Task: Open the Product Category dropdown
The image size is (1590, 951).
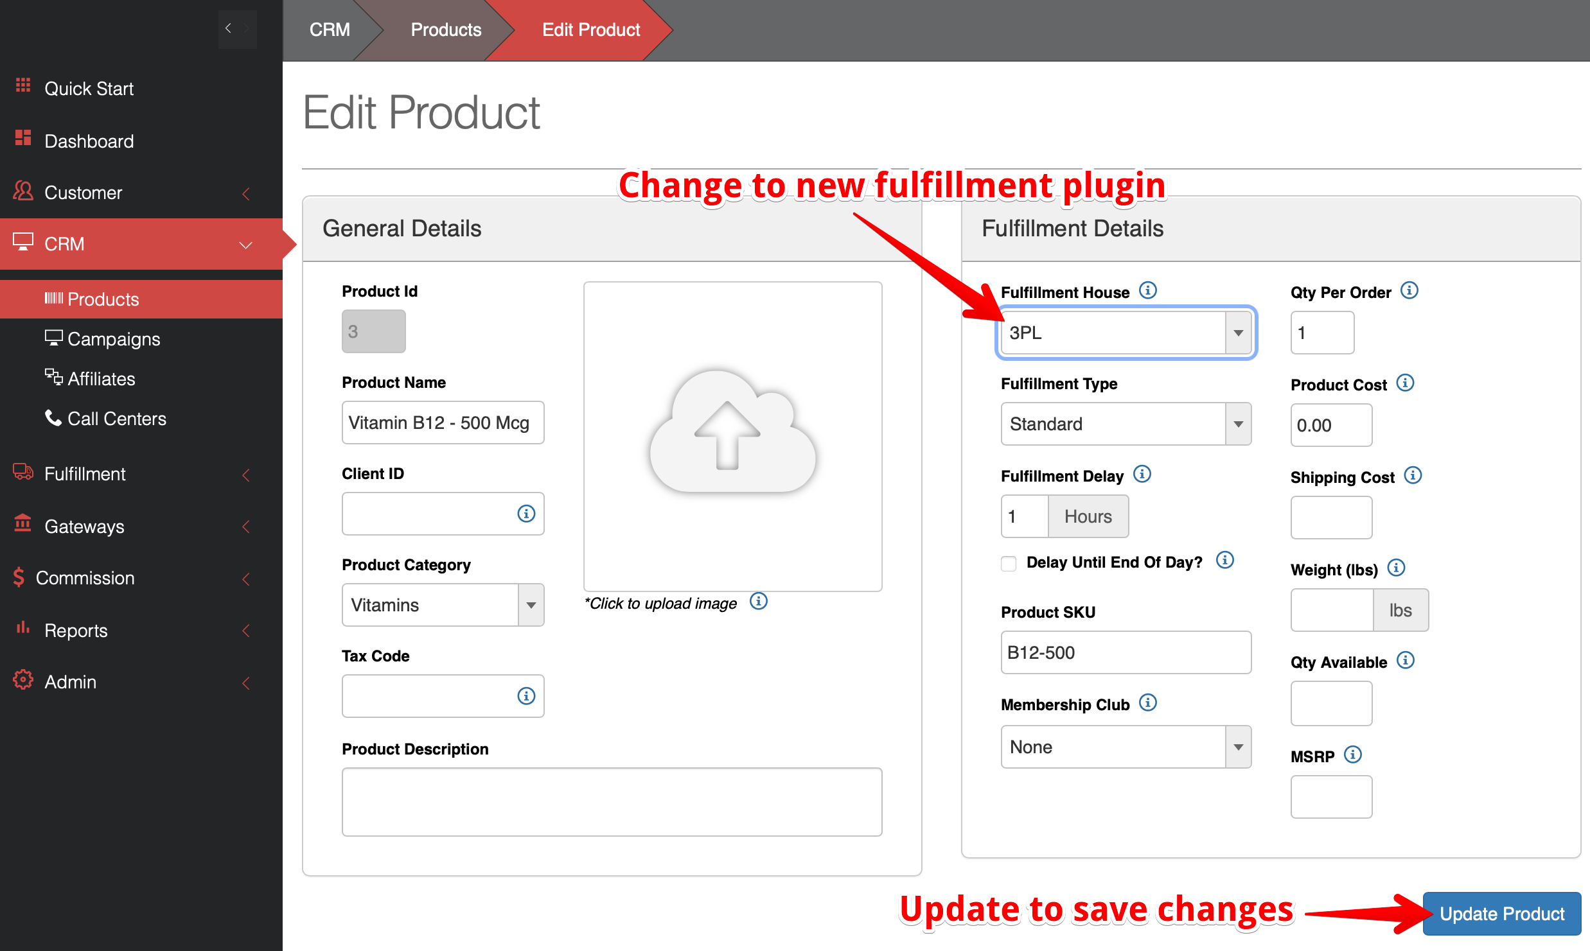Action: pos(443,605)
